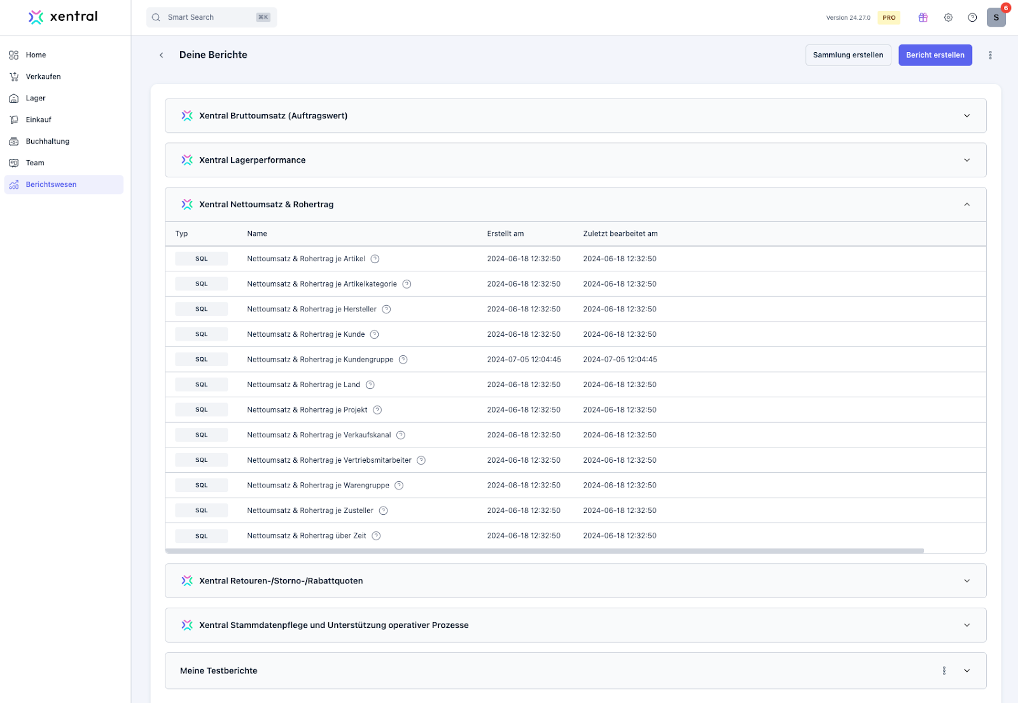Image resolution: width=1018 pixels, height=703 pixels.
Task: Click the Bericht erstellen button
Action: tap(935, 55)
